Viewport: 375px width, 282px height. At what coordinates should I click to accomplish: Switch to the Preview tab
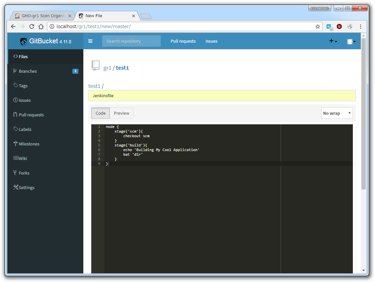(x=121, y=113)
